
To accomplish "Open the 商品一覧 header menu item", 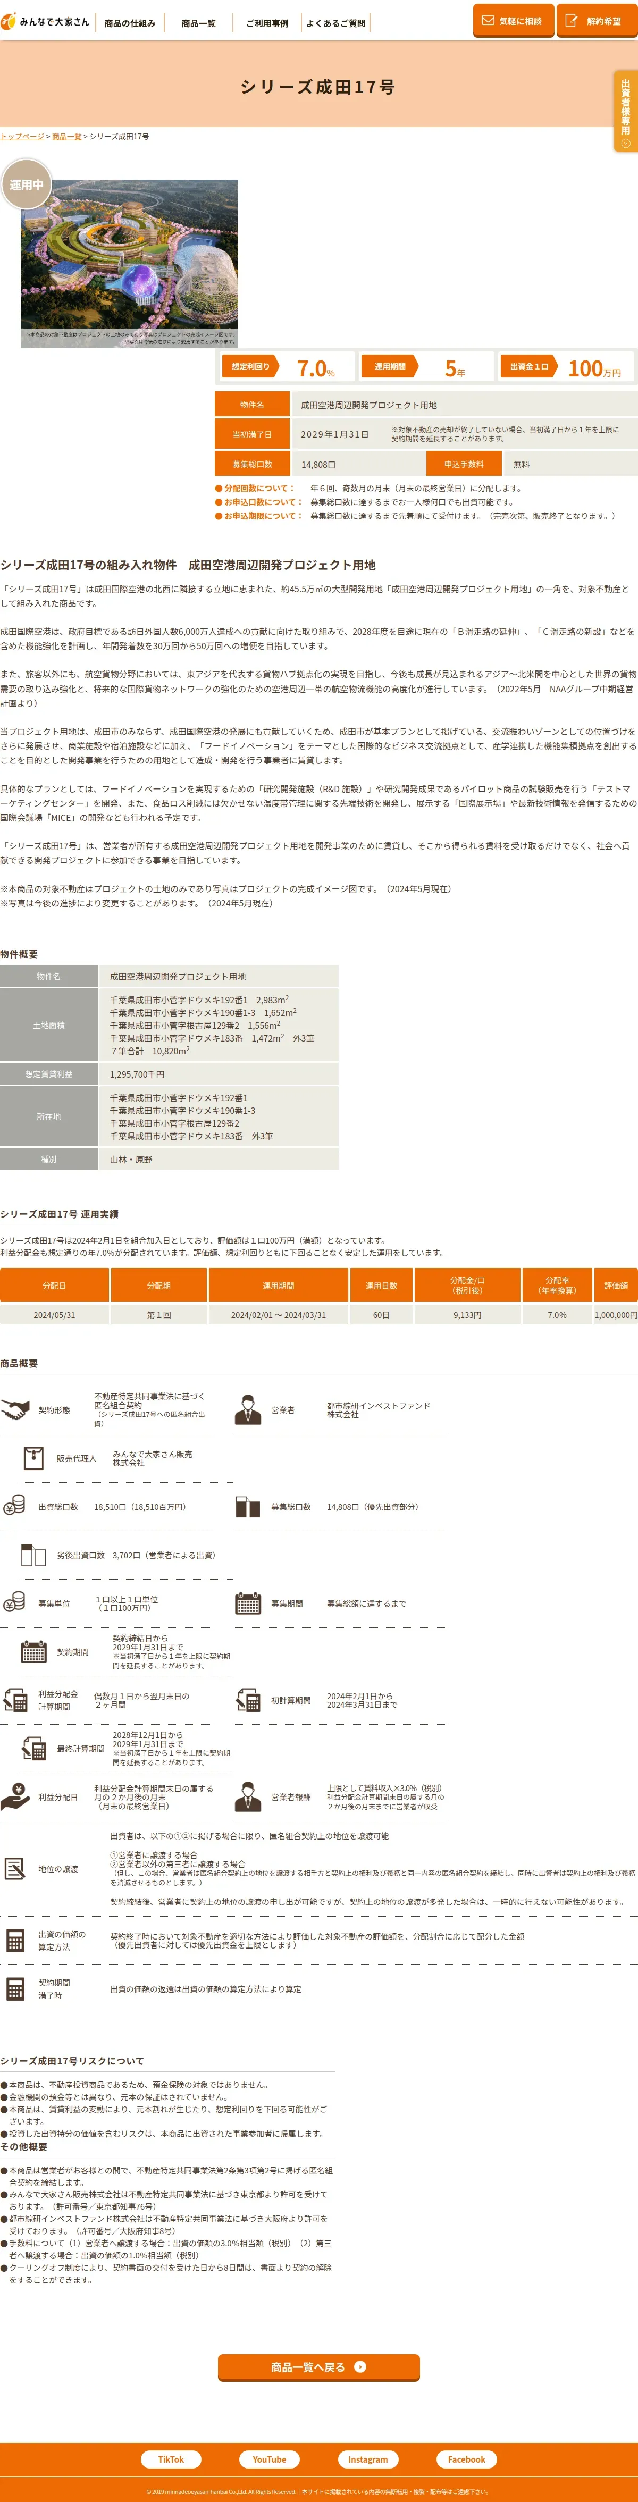I will 198,23.
